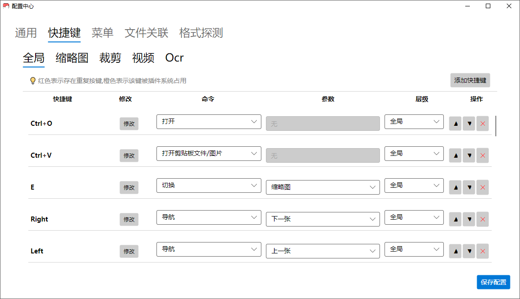Image resolution: width=520 pixels, height=299 pixels.
Task: Click 修改 for the Ctrl+O shortcut
Action: pos(129,124)
